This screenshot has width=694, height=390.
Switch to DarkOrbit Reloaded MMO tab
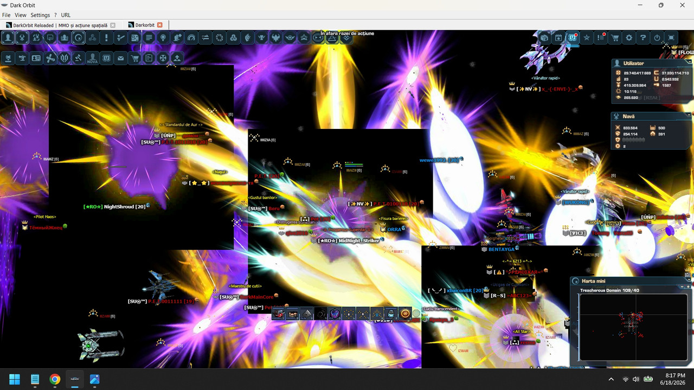tap(61, 25)
